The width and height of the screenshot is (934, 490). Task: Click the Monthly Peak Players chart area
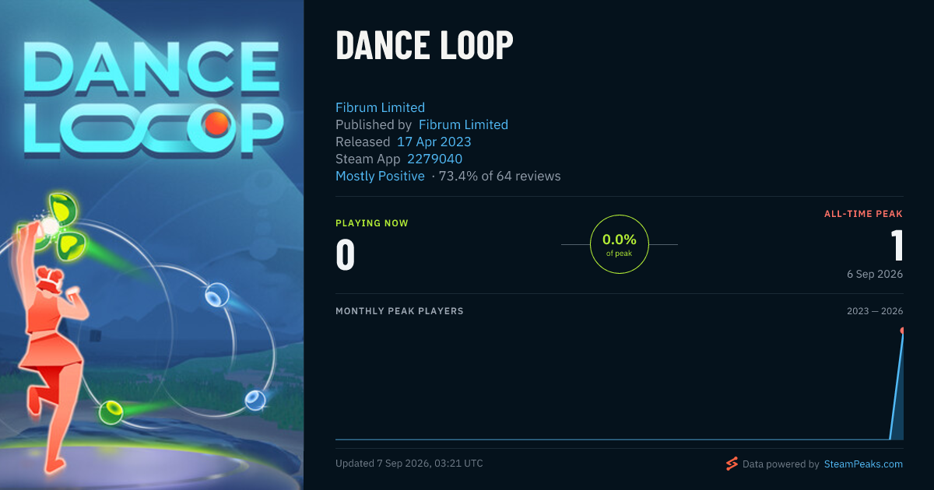coord(620,383)
